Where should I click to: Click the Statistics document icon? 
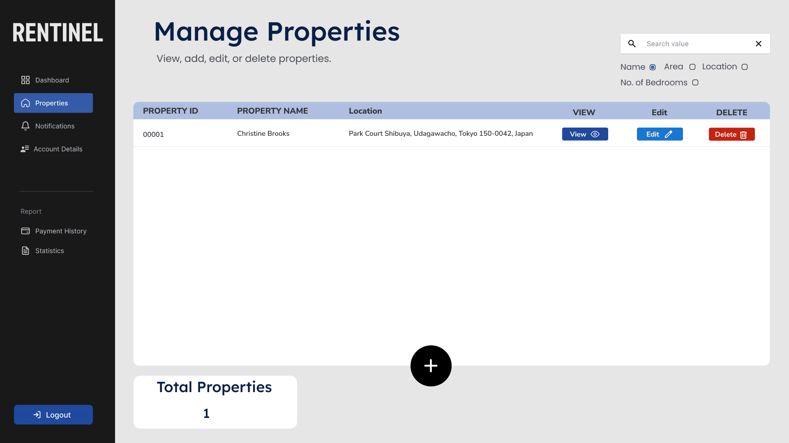point(25,251)
